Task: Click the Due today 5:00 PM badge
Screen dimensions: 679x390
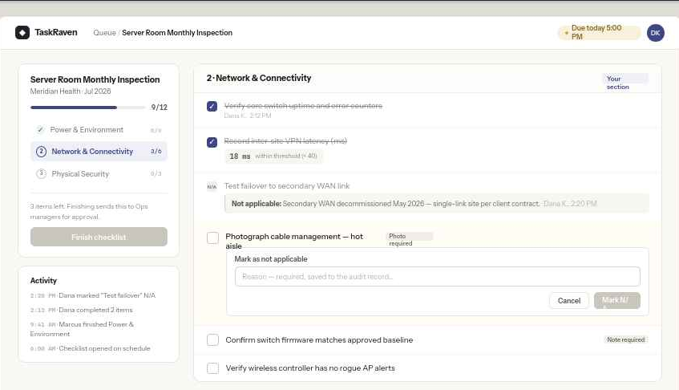Action: (599, 32)
